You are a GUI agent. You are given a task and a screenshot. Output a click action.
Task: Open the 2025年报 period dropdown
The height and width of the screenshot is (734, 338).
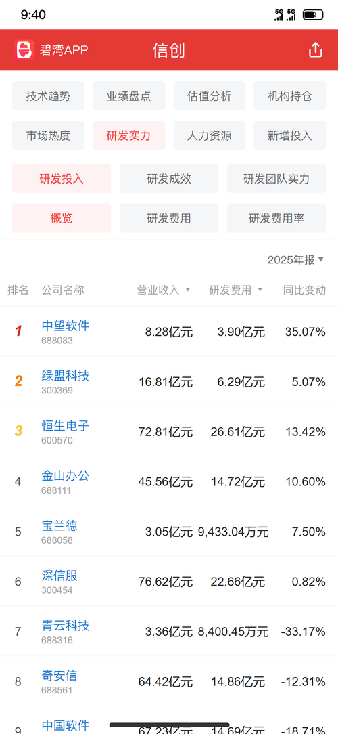[x=295, y=260]
